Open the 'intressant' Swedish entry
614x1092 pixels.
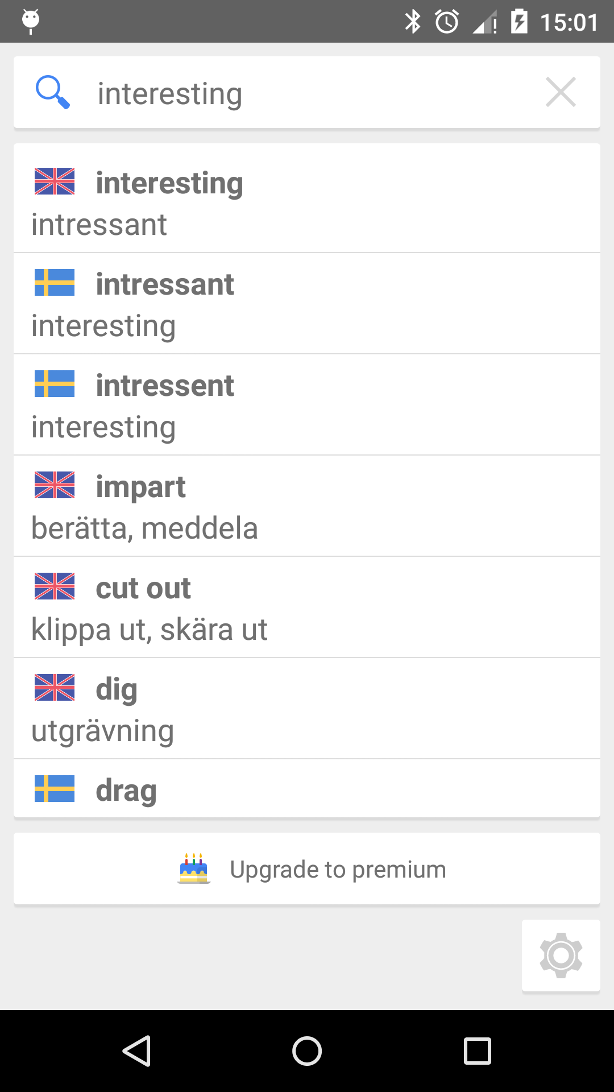307,304
